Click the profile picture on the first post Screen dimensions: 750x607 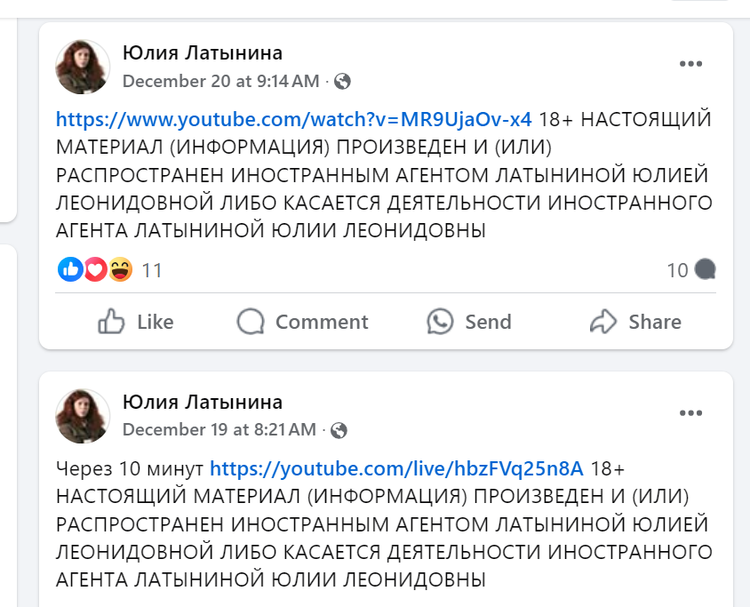pyautogui.click(x=83, y=67)
